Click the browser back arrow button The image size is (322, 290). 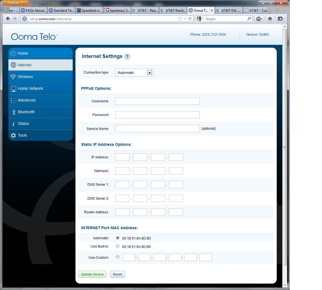pos(8,19)
